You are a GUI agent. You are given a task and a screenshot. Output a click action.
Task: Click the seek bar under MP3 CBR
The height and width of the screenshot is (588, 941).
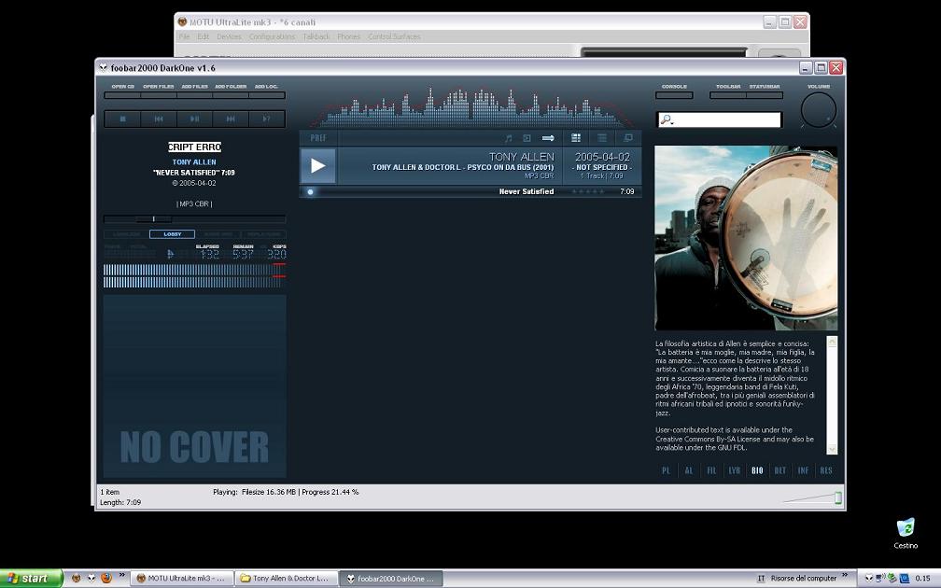coord(194,219)
